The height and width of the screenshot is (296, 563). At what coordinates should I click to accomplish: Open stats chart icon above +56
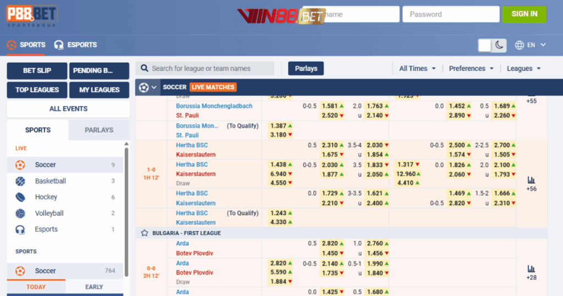coord(531,180)
